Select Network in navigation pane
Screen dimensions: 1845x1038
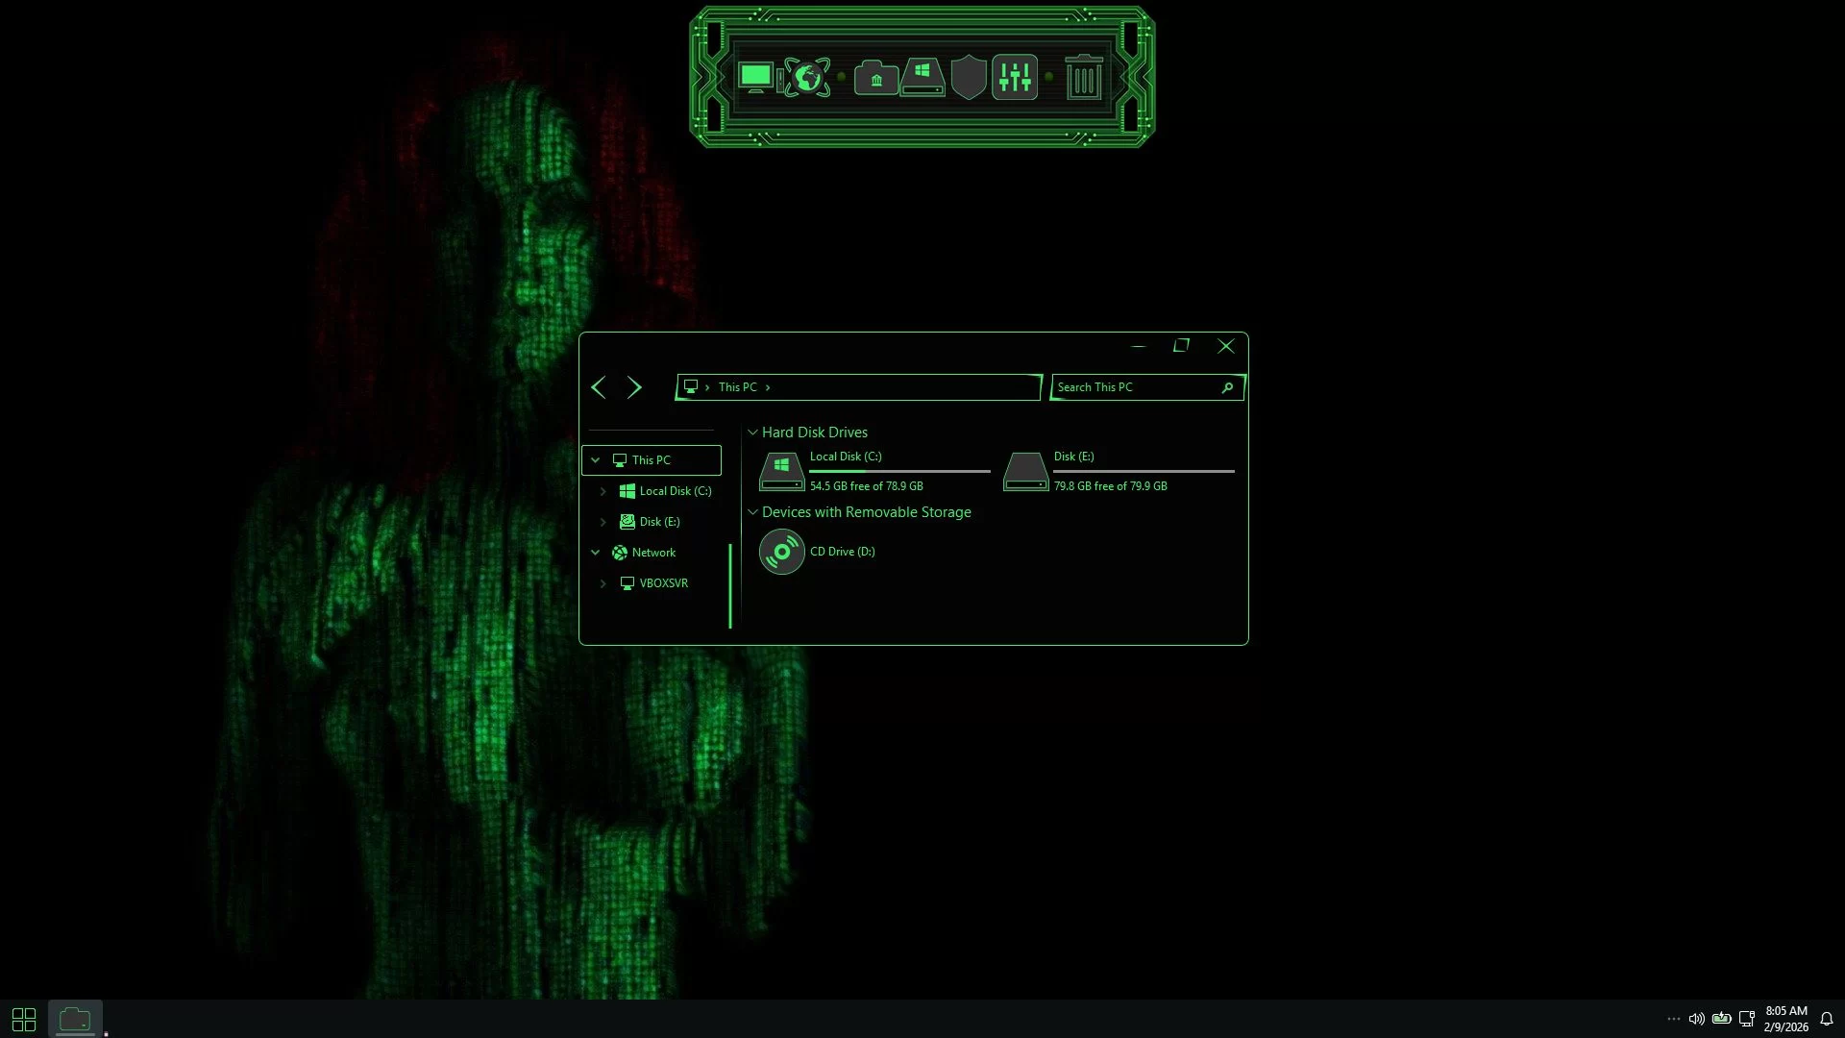click(x=653, y=553)
